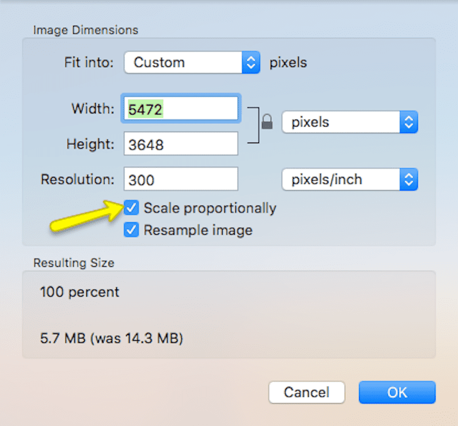This screenshot has height=426, width=458.
Task: Click the Image Dimensions section heading
Action: pos(85,30)
